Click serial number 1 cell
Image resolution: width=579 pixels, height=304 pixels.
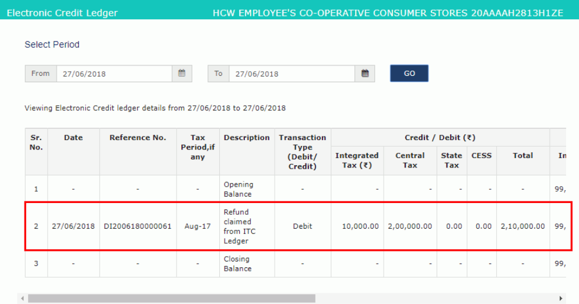click(36, 189)
